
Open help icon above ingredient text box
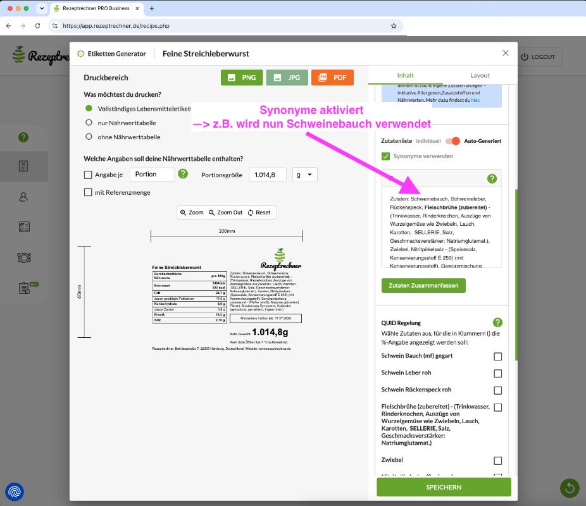492,179
